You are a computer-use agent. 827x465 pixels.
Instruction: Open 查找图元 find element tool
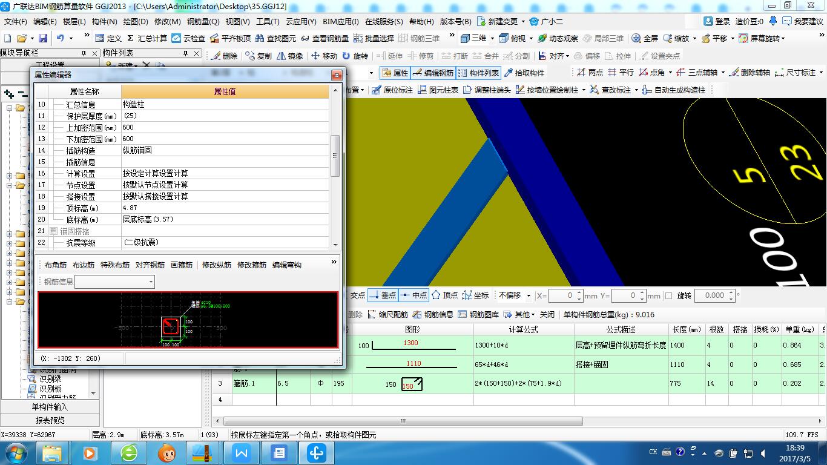(276, 38)
